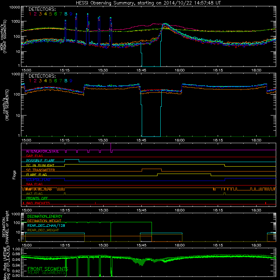This screenshot has width=280, height=280.
Task: Select 16:00 tick label under front segments plot
Action: 180,70
